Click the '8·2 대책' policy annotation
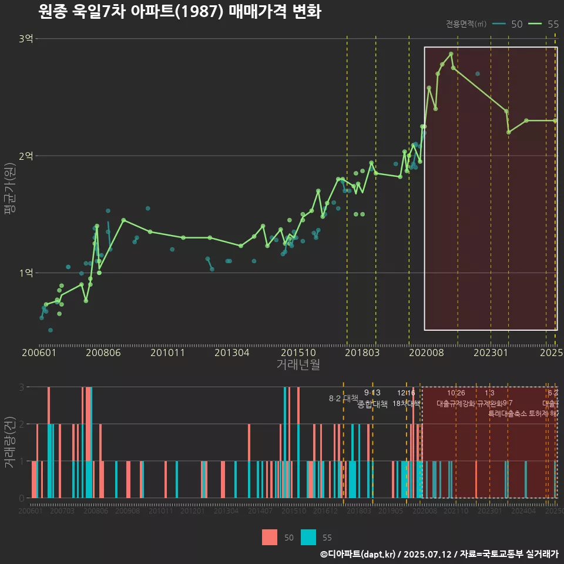Viewport: 564px width, 564px height. click(344, 398)
